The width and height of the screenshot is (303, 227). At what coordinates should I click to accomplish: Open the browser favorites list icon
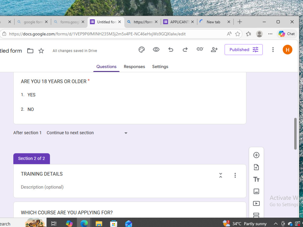pos(248,34)
